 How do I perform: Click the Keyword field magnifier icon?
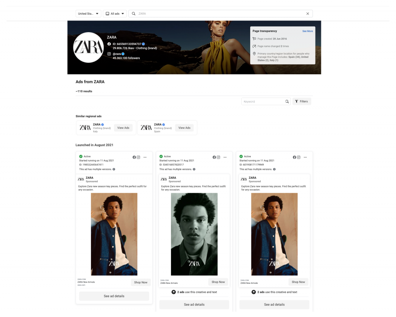pyautogui.click(x=287, y=101)
